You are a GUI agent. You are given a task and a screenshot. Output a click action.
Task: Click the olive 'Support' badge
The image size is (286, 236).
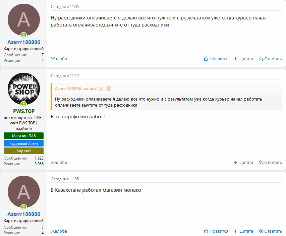[x=23, y=151]
